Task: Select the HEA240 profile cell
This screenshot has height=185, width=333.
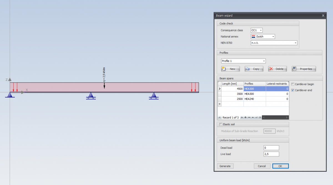Action: pos(254,99)
